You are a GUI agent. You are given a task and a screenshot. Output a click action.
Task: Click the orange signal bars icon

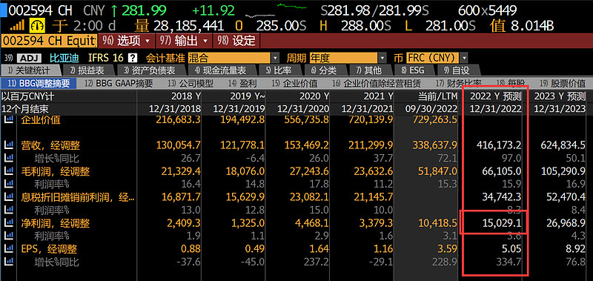click(17, 26)
